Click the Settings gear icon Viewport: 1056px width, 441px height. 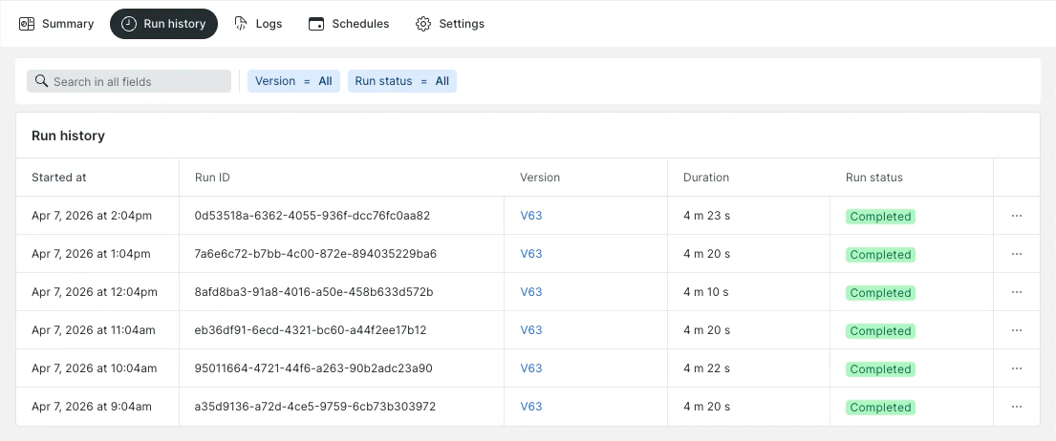[423, 24]
